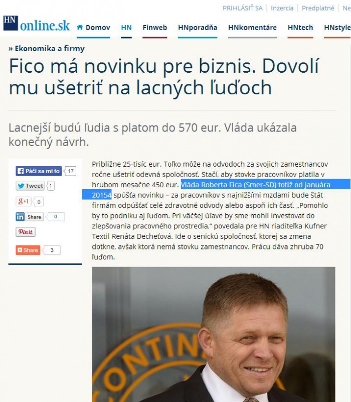Open the HNtech section
351x402 pixels.
(x=300, y=28)
